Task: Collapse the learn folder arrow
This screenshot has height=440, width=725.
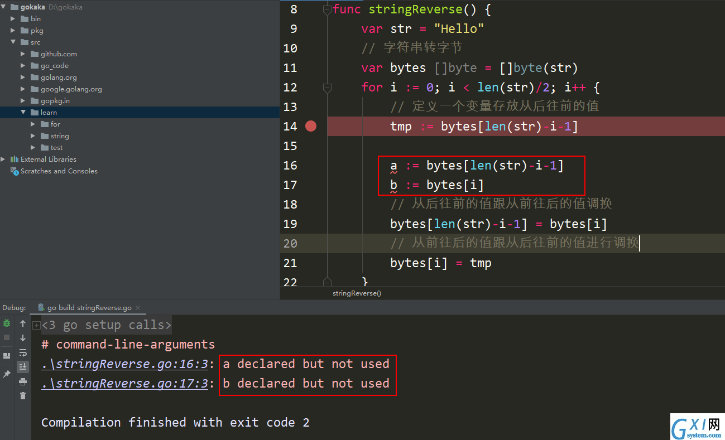Action: [x=23, y=113]
